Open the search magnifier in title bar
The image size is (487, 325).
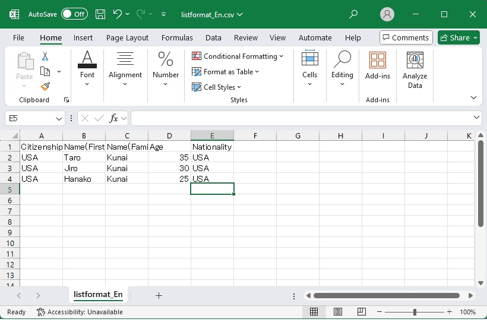point(353,14)
